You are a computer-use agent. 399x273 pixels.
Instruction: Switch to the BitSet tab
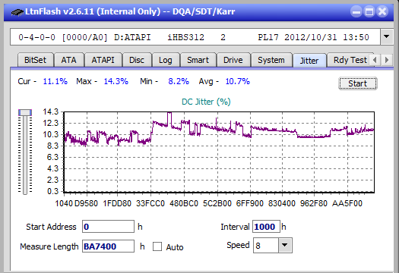pyautogui.click(x=36, y=60)
